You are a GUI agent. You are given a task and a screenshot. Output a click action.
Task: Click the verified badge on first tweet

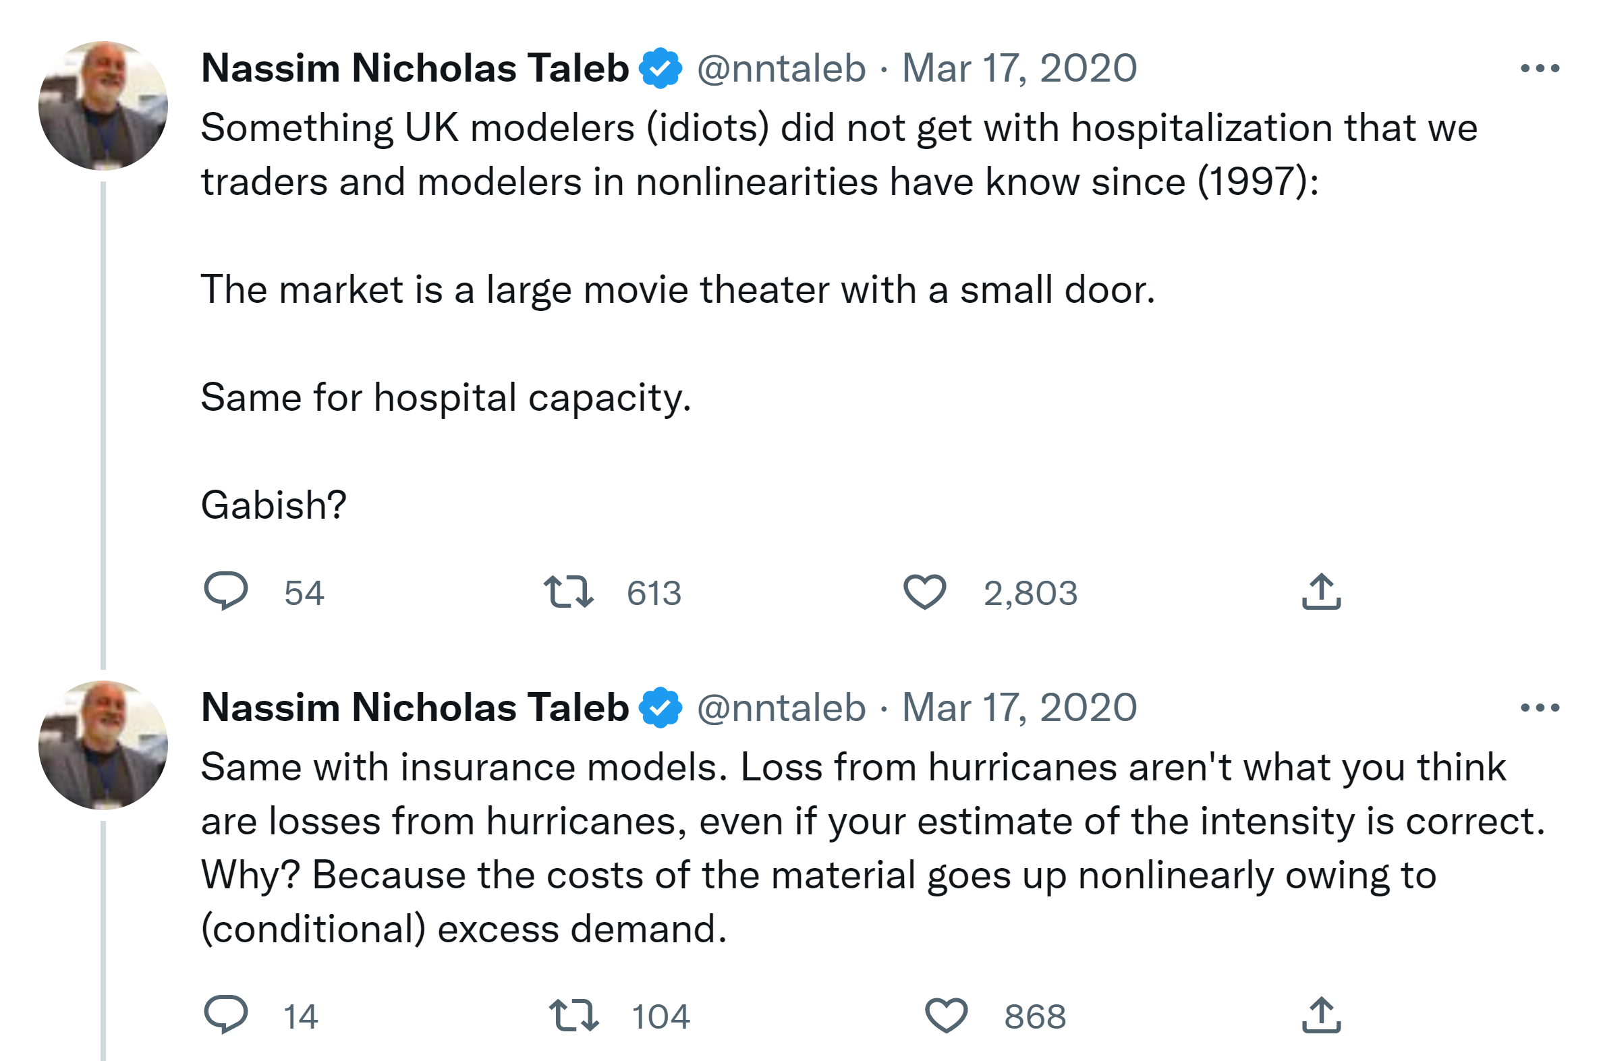click(661, 68)
